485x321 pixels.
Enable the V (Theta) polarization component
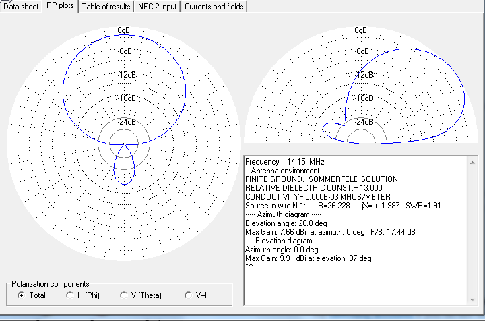(x=123, y=295)
